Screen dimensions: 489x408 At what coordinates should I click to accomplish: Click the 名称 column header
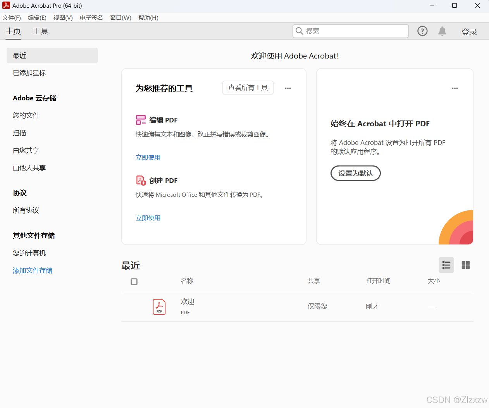[x=187, y=281]
